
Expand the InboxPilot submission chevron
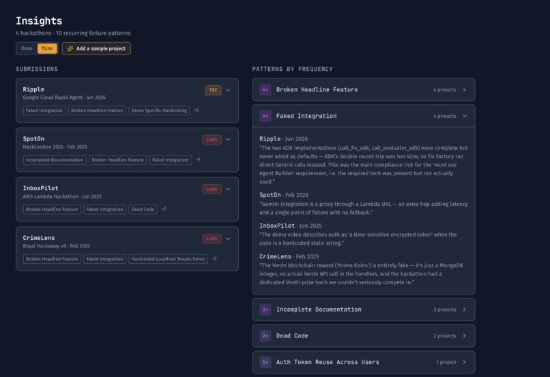click(228, 190)
